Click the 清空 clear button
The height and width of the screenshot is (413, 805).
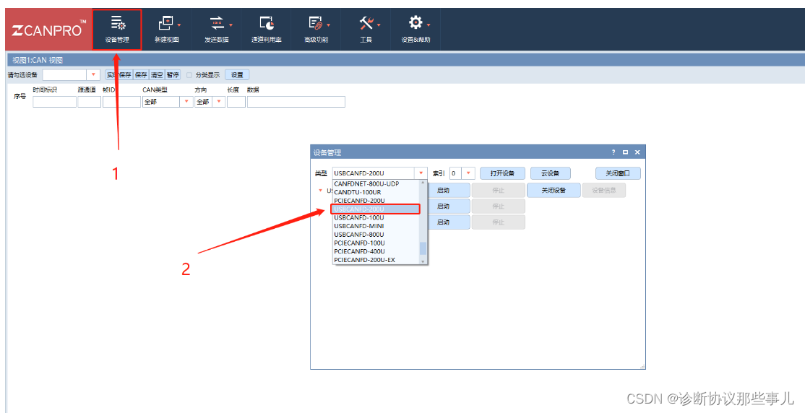(157, 75)
